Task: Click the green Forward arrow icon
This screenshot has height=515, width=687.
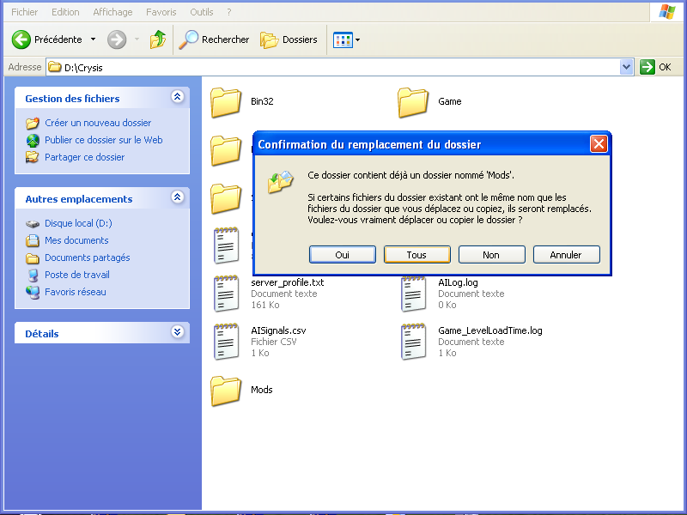Action: pos(117,39)
